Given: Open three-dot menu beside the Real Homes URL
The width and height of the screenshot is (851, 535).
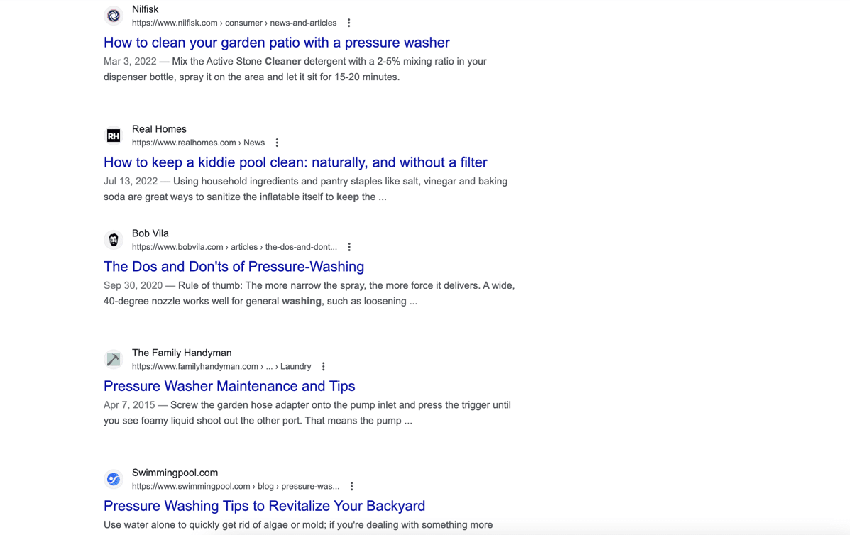Looking at the screenshot, I should [x=277, y=143].
